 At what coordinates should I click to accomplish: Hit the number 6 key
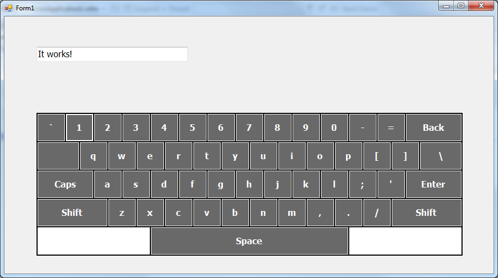tap(221, 128)
